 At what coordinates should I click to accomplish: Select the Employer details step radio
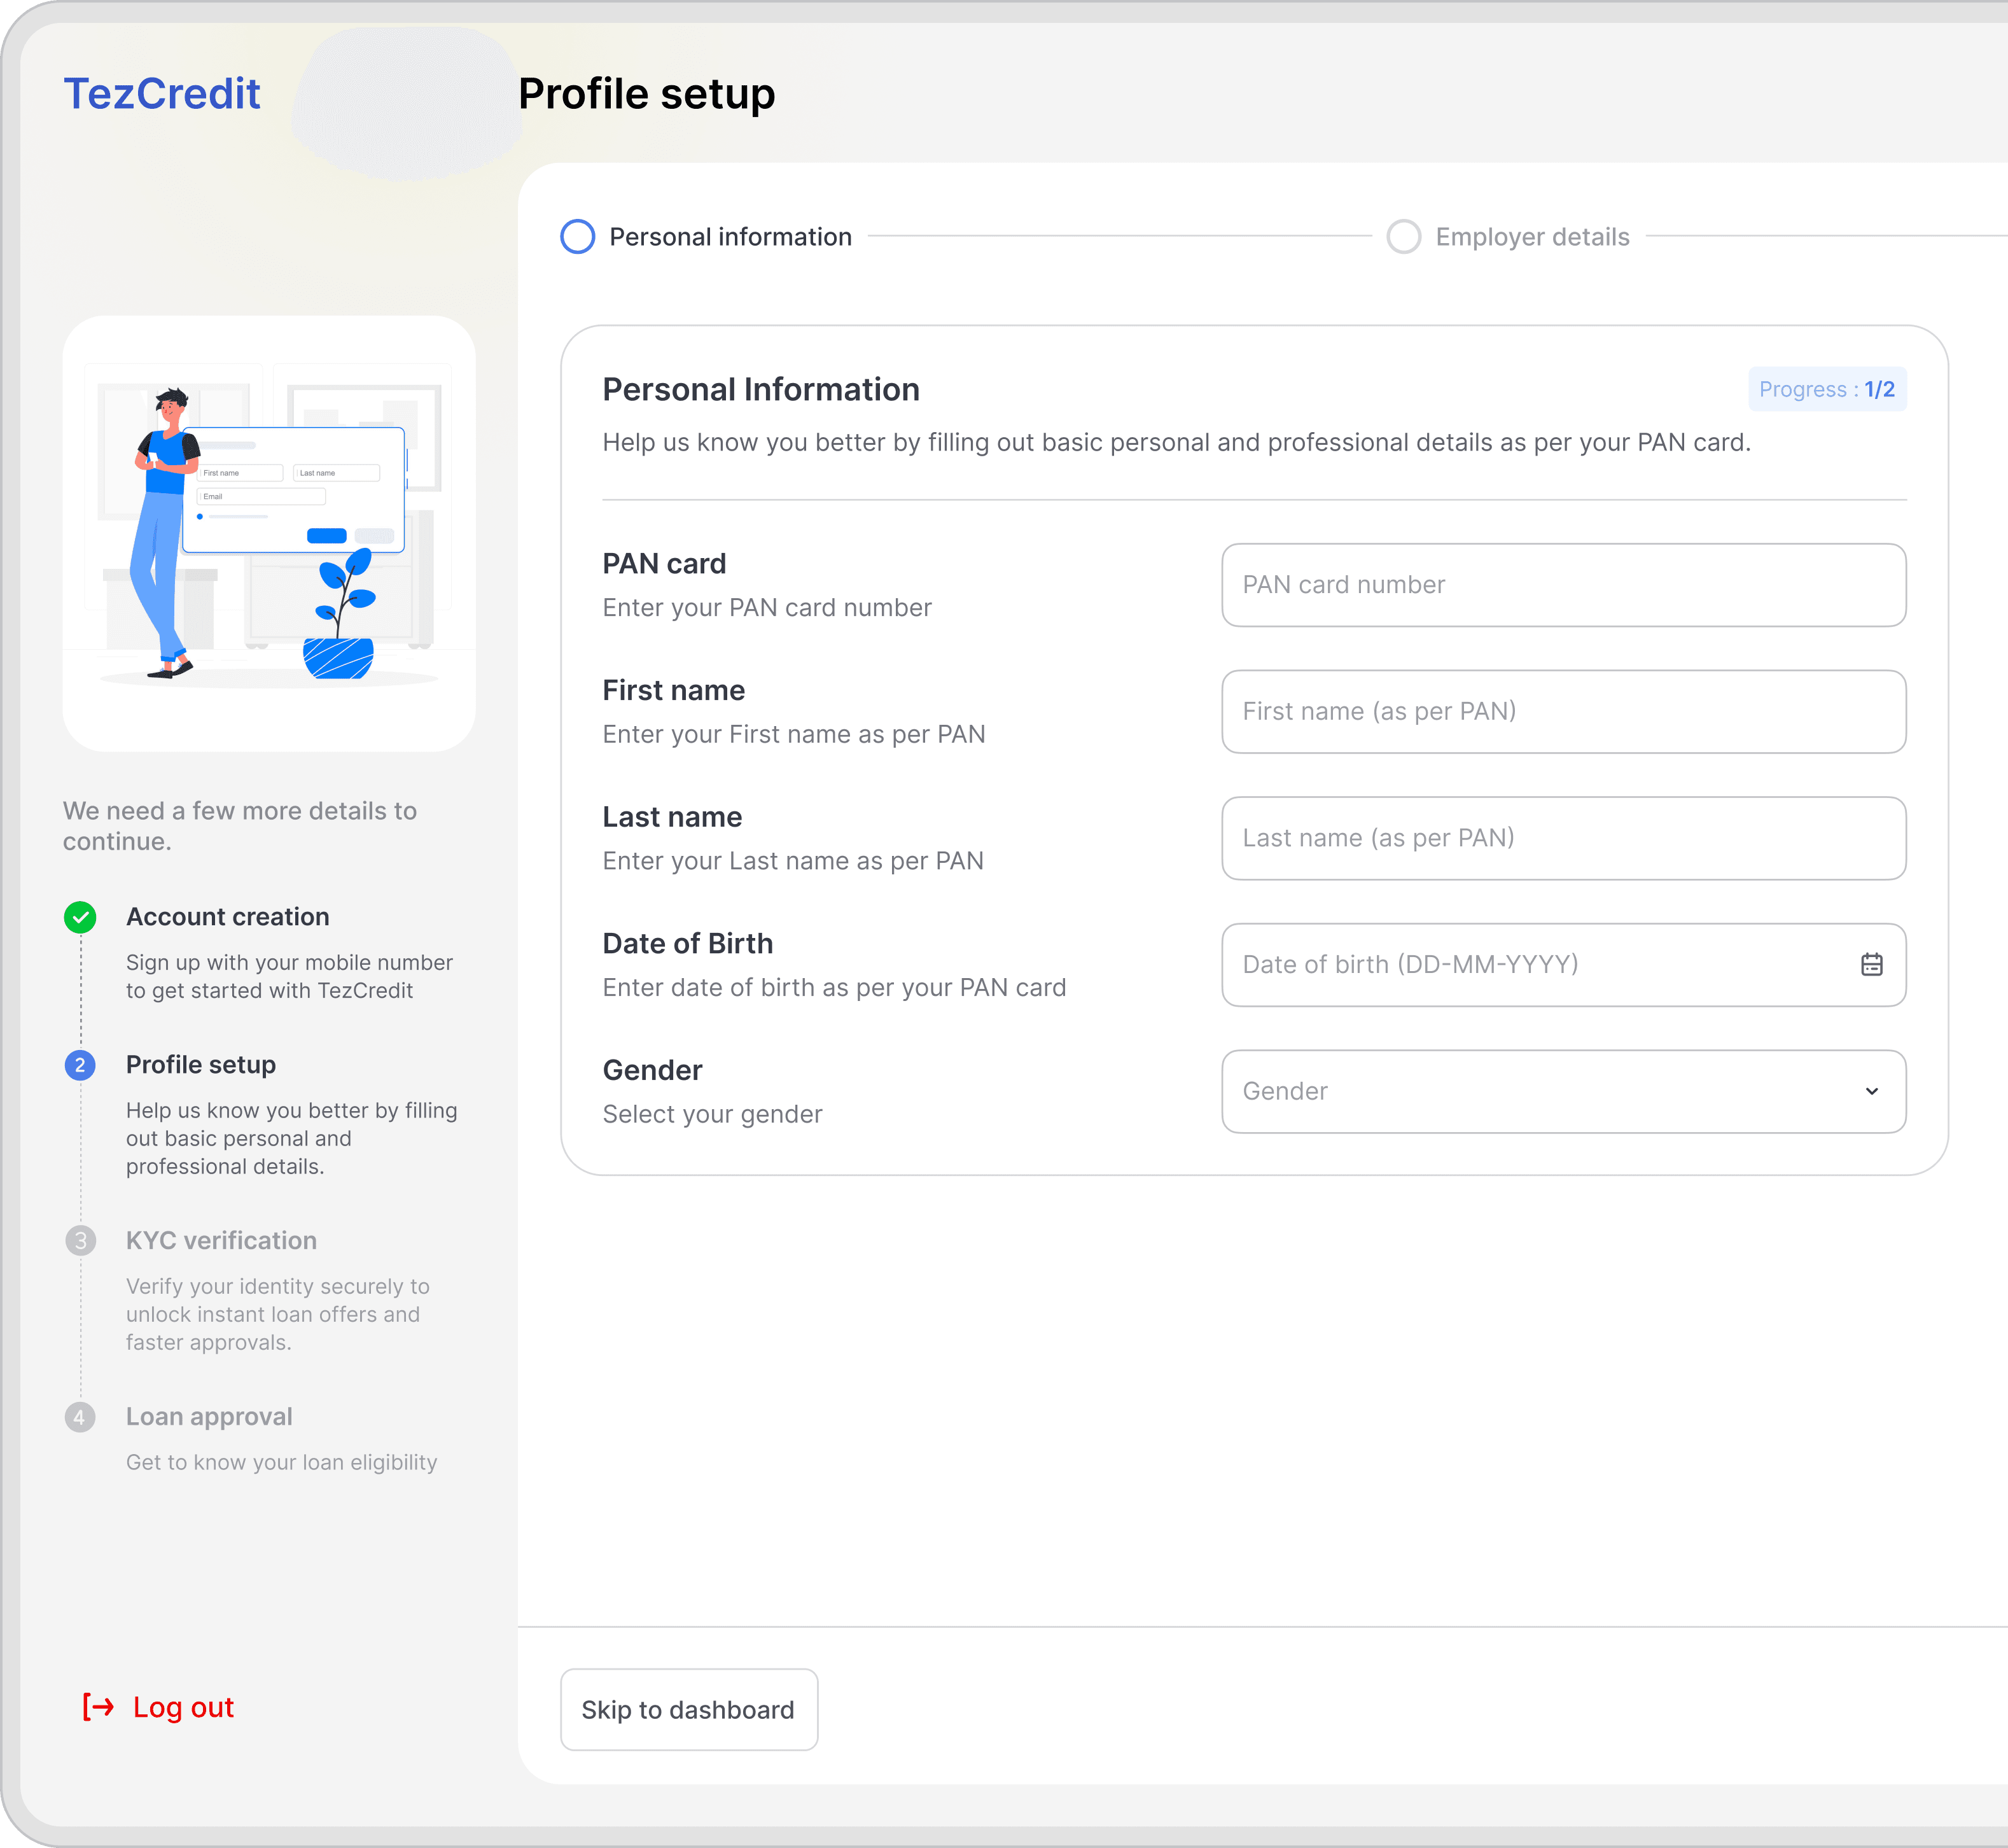pos(1404,236)
